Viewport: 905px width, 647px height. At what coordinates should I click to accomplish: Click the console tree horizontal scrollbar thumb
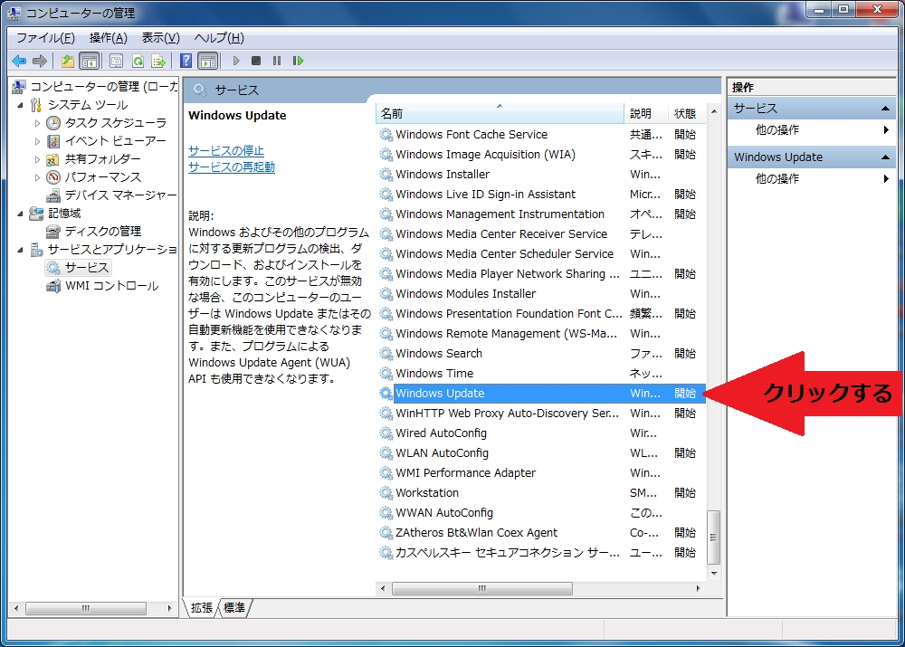tap(86, 608)
